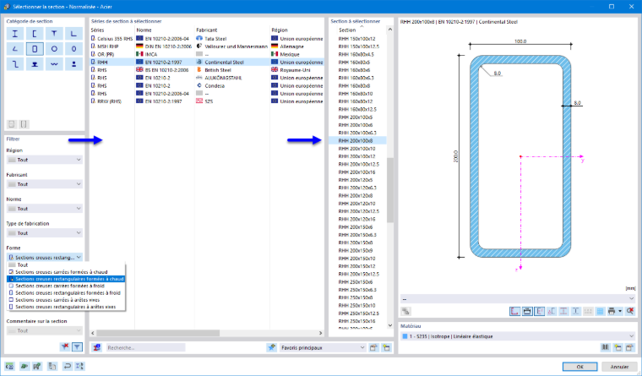Select the elliptical hollow section category
Image resolution: width=642 pixels, height=376 pixels.
click(73, 49)
